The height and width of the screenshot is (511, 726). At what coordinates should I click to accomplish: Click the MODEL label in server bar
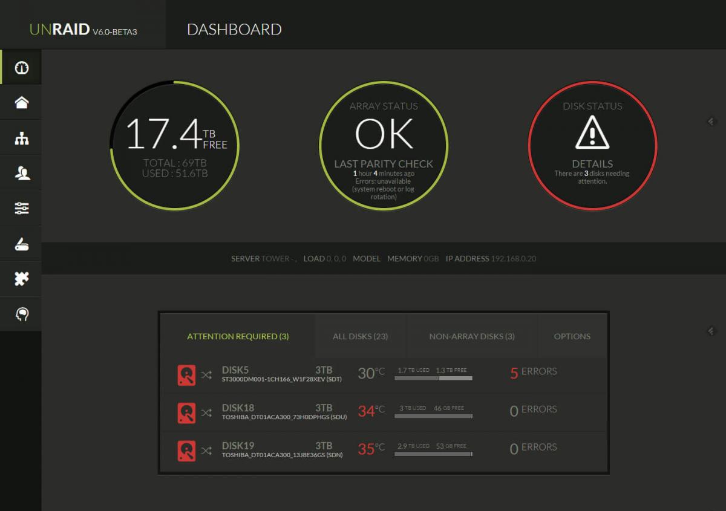(x=367, y=259)
